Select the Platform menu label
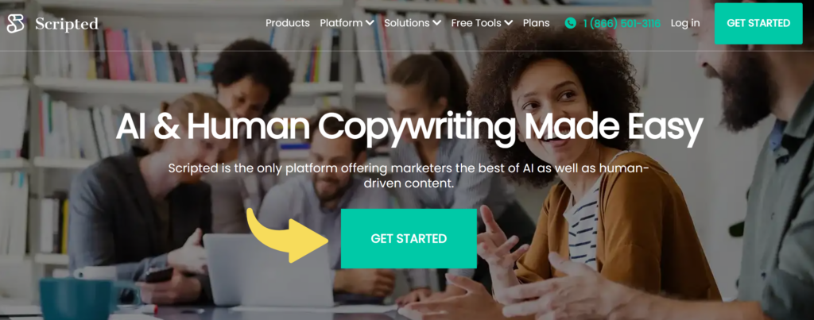The height and width of the screenshot is (320, 814). pyautogui.click(x=341, y=23)
